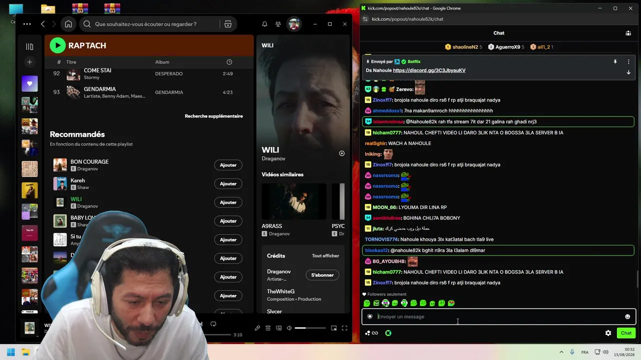Click the Envoyer un message field

(x=499, y=316)
